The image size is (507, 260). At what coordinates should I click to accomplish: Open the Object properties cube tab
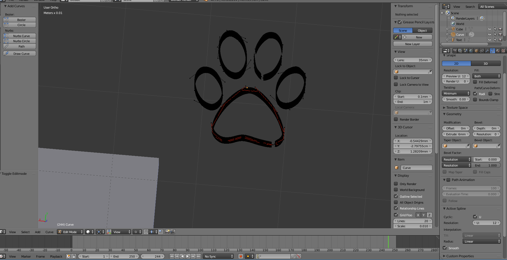tap(476, 51)
